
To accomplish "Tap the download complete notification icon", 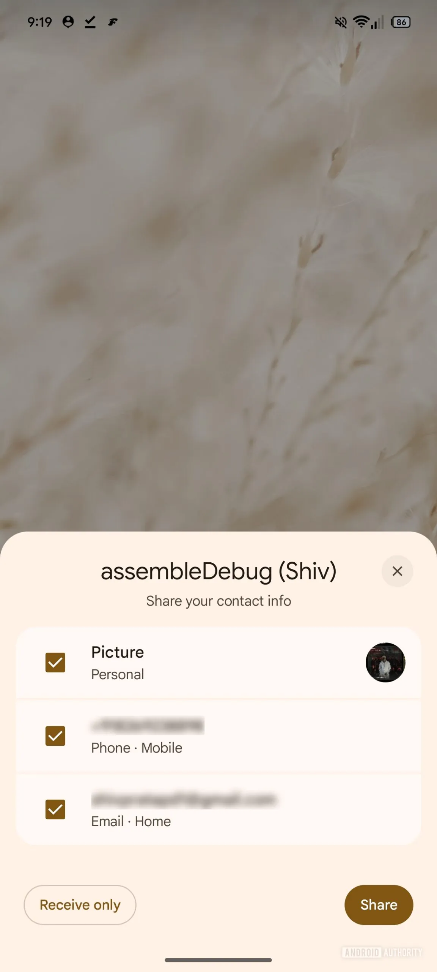I will [x=90, y=22].
